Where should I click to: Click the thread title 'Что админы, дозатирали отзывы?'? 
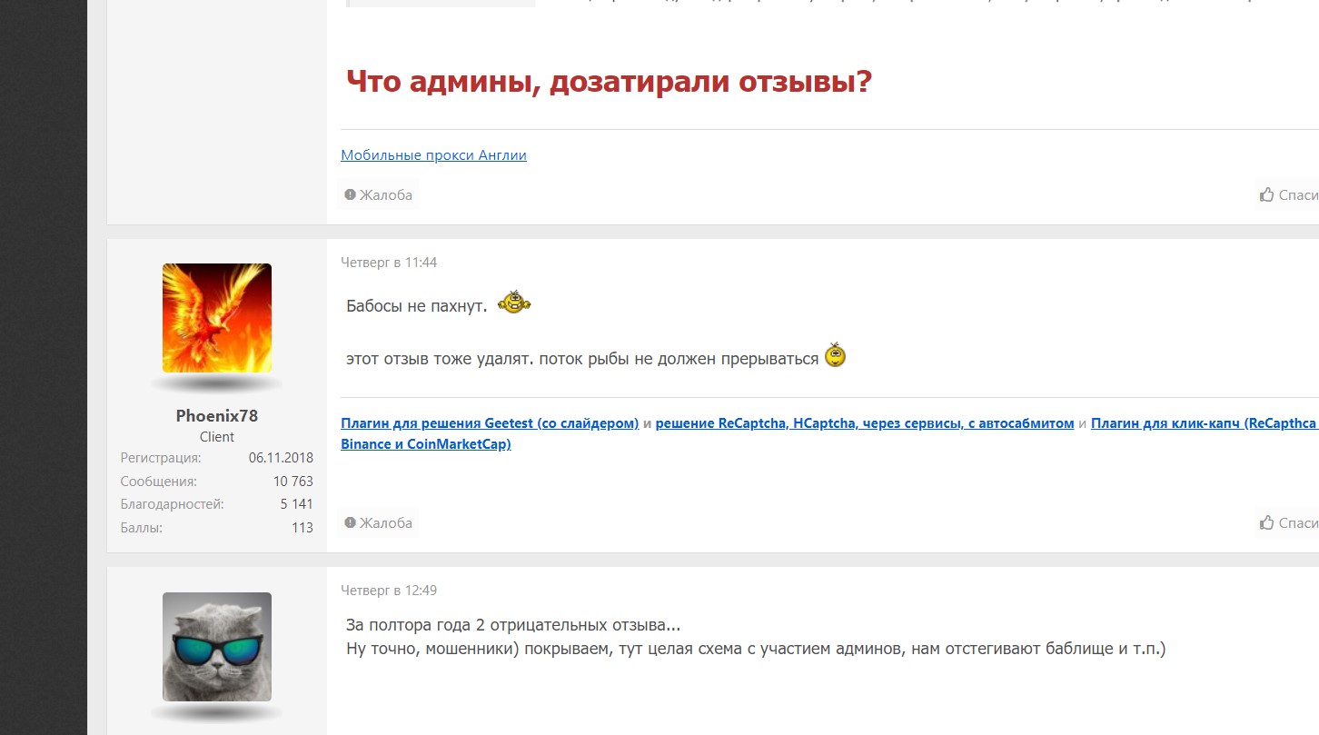click(x=607, y=81)
